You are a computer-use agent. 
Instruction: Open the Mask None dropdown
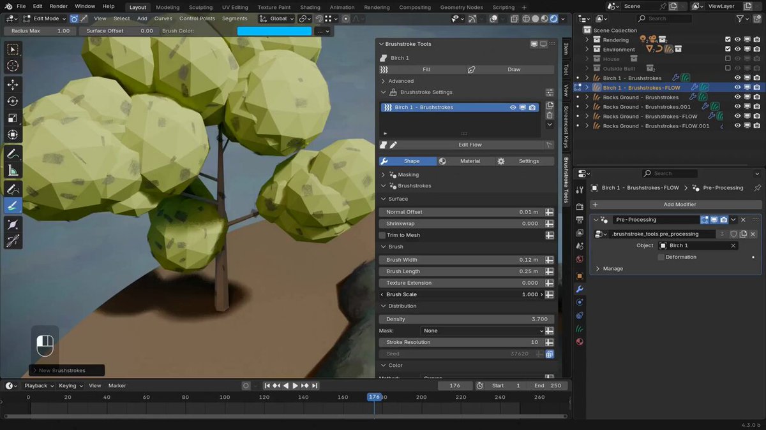pyautogui.click(x=483, y=331)
